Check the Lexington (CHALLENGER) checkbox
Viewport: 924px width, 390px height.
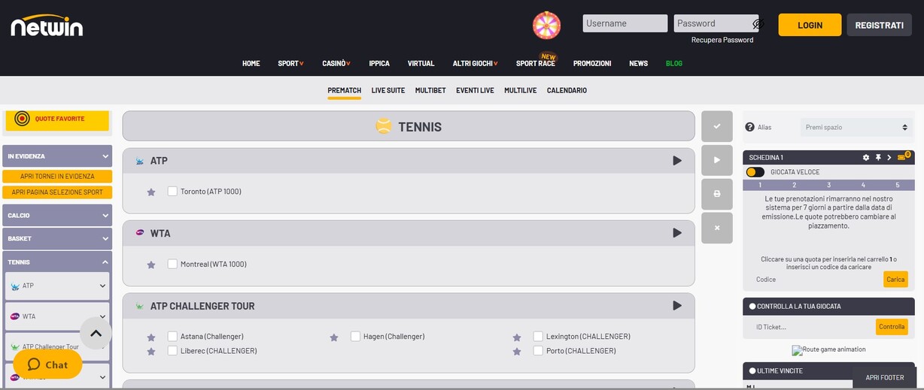(x=538, y=336)
